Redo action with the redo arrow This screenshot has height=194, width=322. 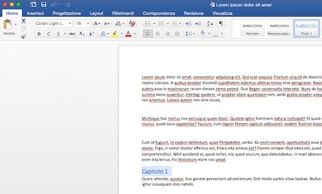tap(68, 5)
